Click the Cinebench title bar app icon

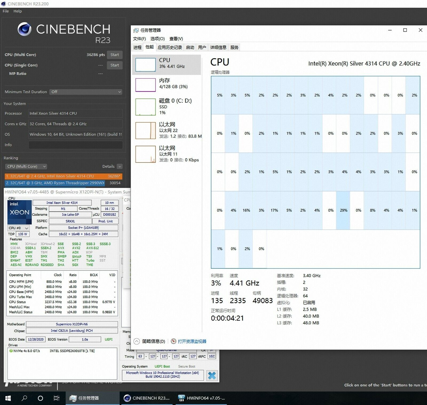[x=3, y=4]
